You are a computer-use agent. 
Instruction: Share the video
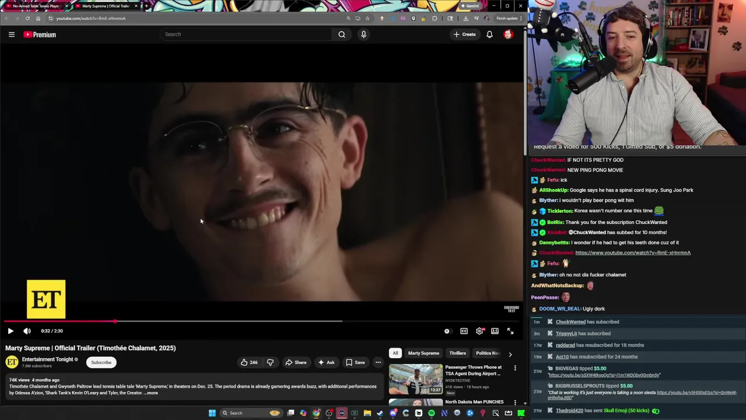[295, 362]
